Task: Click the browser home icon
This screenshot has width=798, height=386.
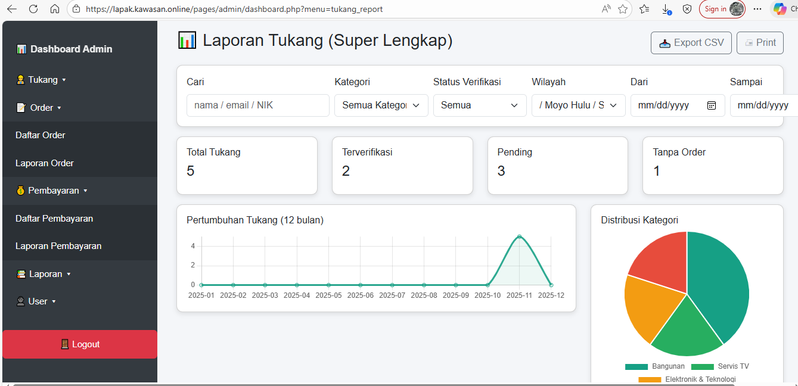Action: point(55,9)
